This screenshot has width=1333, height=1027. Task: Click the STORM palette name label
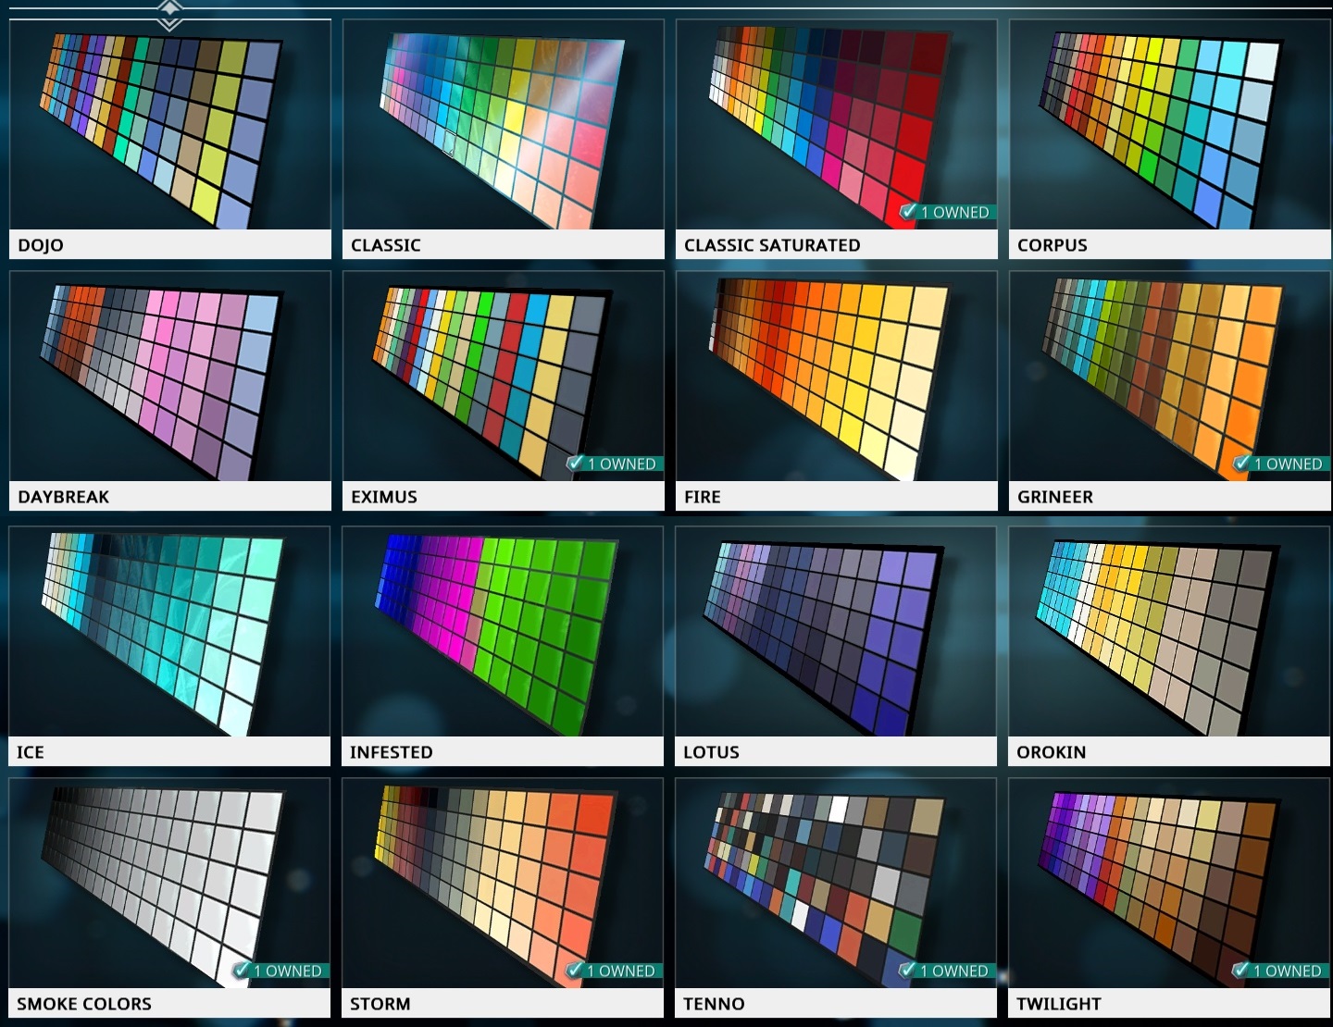pyautogui.click(x=380, y=1004)
